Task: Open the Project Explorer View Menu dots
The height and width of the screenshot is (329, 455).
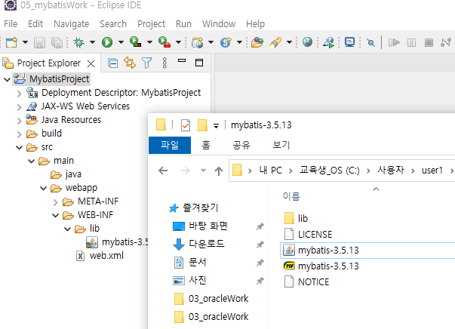Action: tap(164, 63)
